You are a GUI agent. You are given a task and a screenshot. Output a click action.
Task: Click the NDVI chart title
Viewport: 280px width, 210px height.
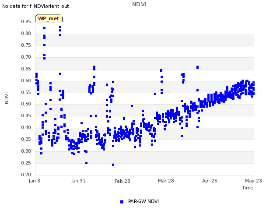pos(139,4)
